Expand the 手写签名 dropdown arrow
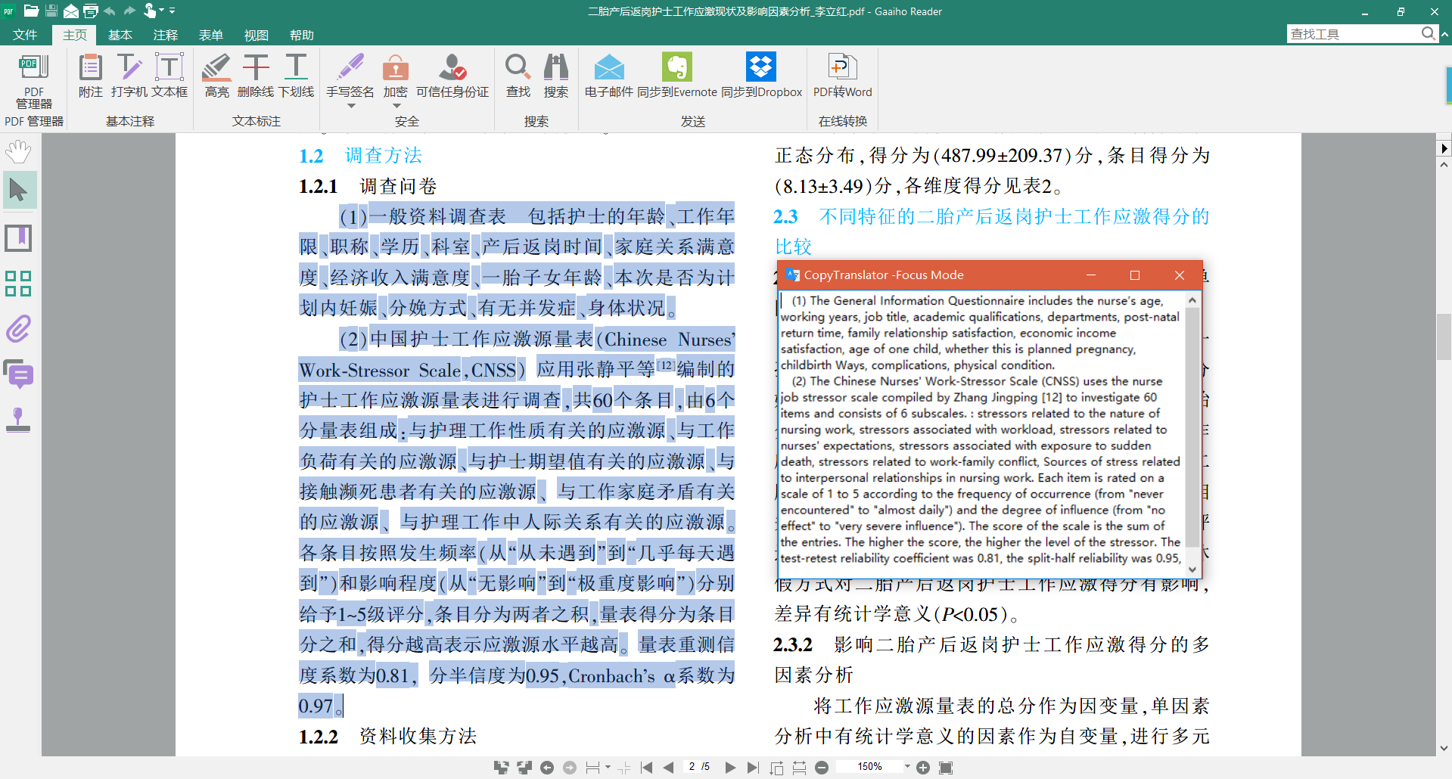This screenshot has width=1452, height=779. click(x=350, y=106)
